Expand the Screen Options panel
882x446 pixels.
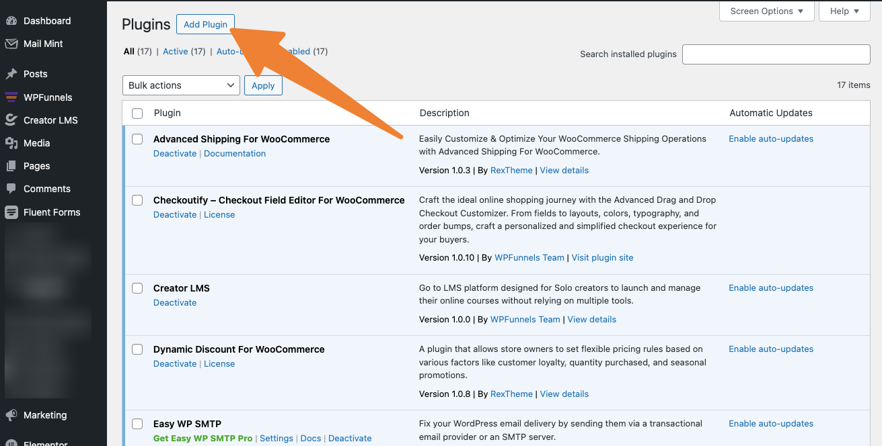coord(766,11)
